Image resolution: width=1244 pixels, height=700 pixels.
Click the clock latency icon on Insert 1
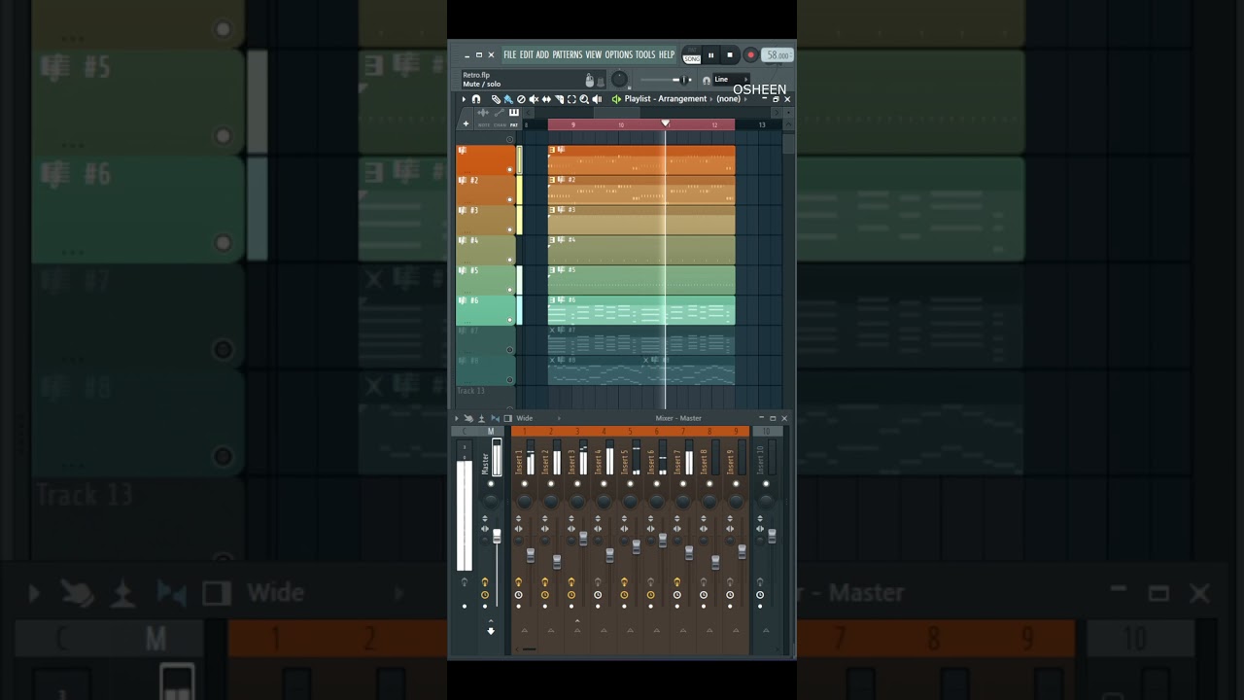click(518, 594)
